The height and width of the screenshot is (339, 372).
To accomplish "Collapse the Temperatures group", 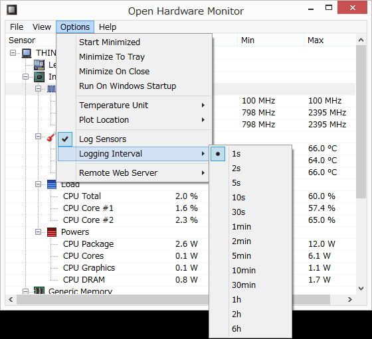I will click(x=39, y=137).
